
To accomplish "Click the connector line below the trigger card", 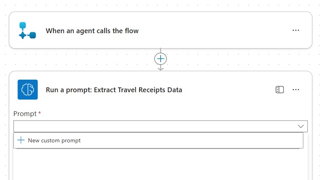I will tap(161, 51).
